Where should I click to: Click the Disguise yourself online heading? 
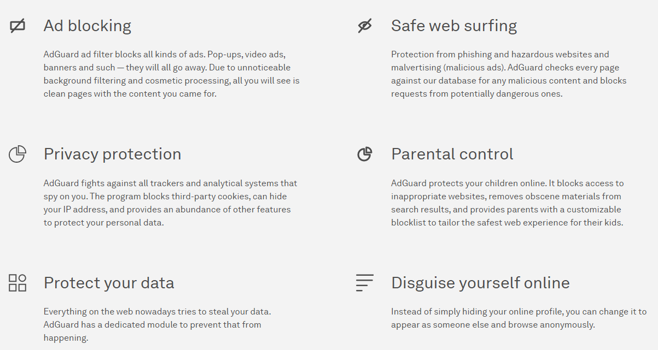click(x=480, y=283)
